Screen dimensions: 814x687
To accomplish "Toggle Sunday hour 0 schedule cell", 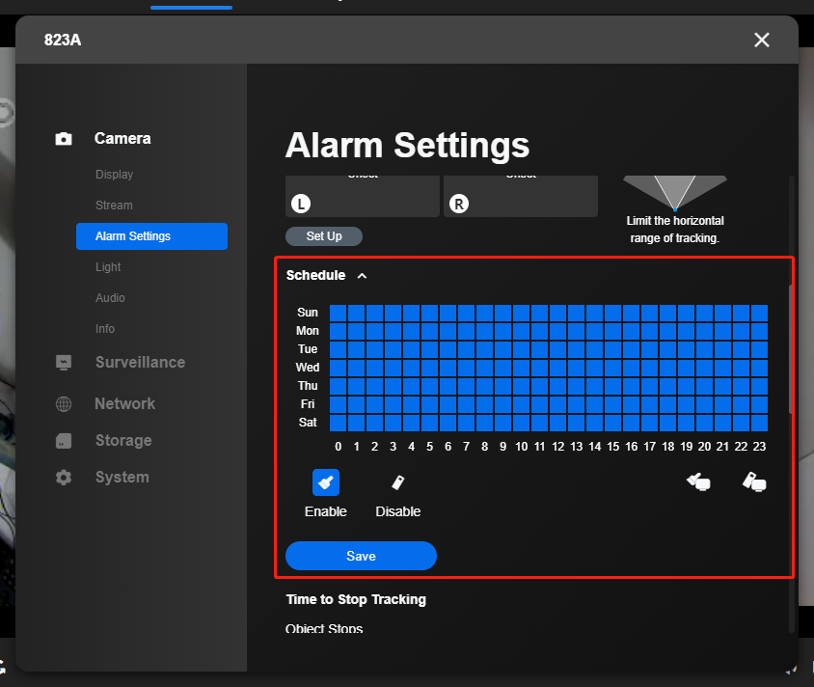I will coord(338,314).
